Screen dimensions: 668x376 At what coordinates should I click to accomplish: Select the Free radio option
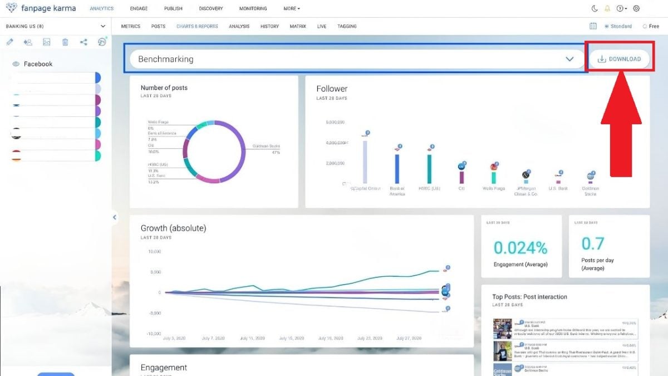[651, 26]
